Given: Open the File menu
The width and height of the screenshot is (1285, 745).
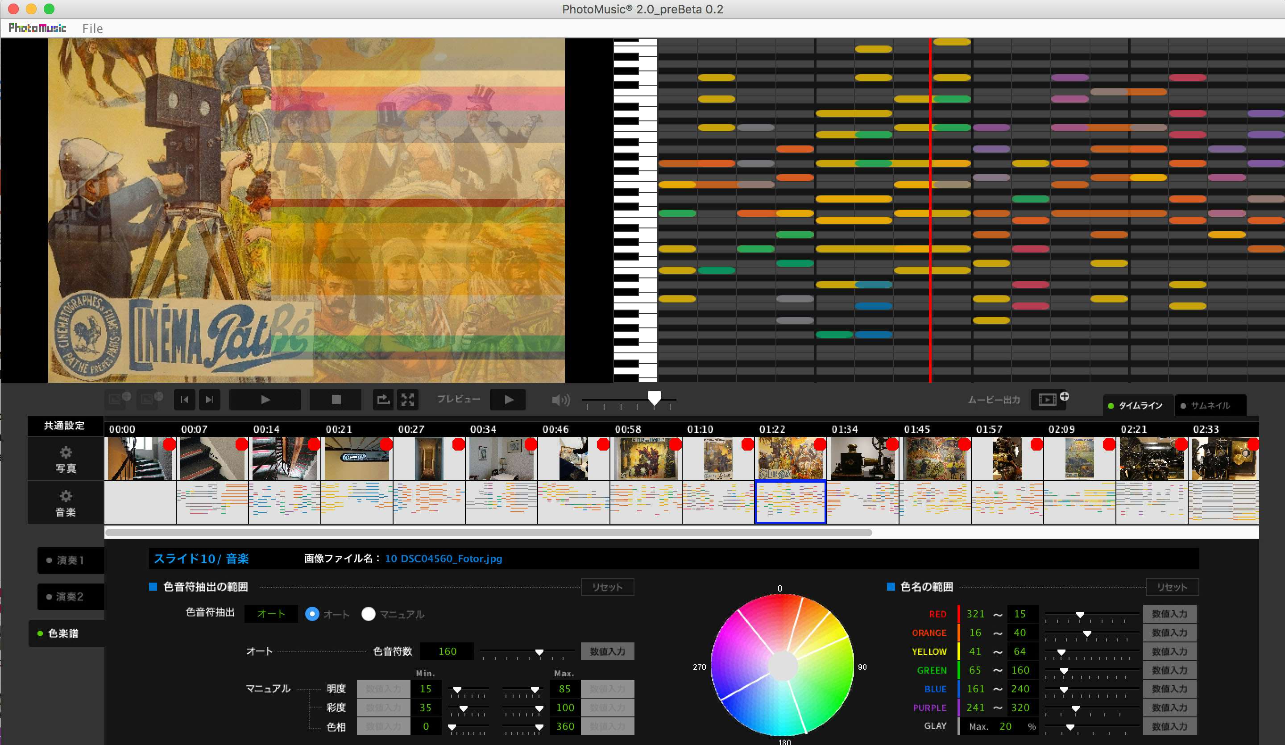Looking at the screenshot, I should [x=92, y=29].
